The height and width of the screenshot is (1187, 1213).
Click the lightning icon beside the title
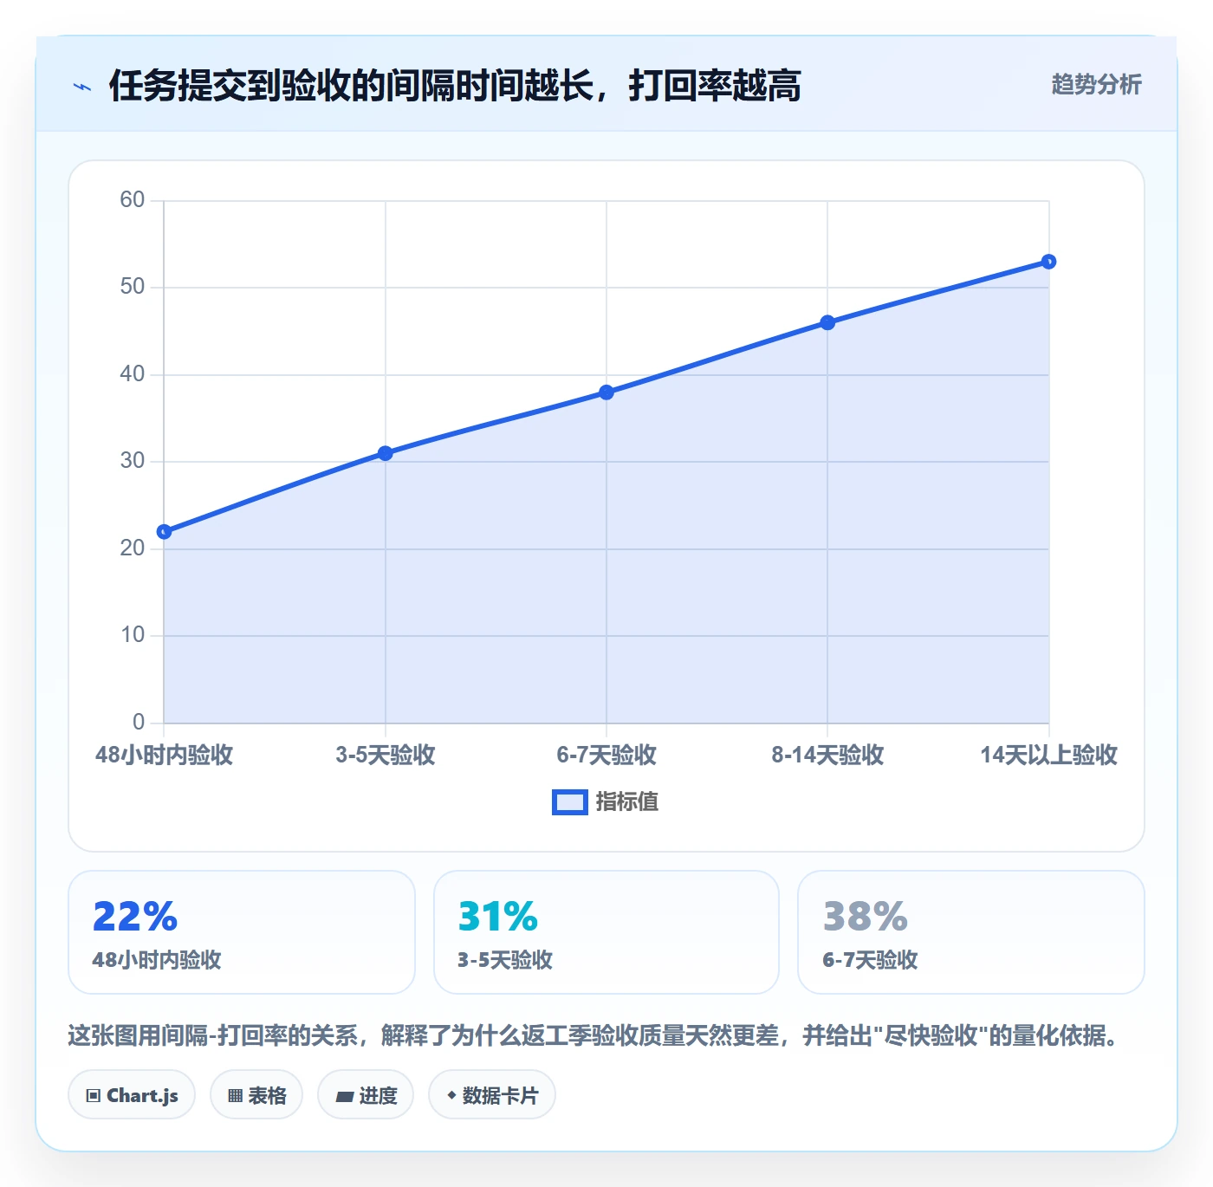82,87
